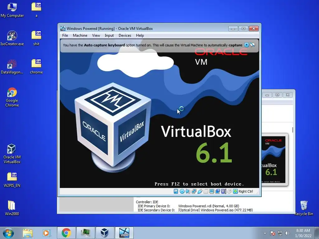Select the Oracle VM VirtualBox desktop shortcut
This screenshot has width=319, height=239.
12,153
